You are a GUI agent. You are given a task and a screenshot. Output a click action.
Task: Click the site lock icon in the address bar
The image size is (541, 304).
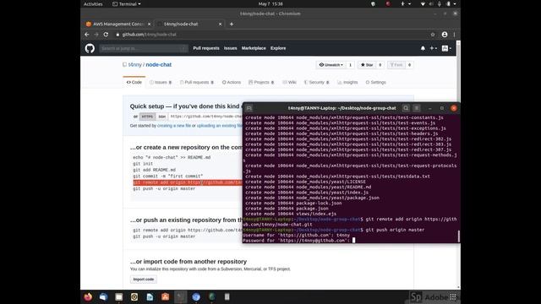[x=117, y=35]
